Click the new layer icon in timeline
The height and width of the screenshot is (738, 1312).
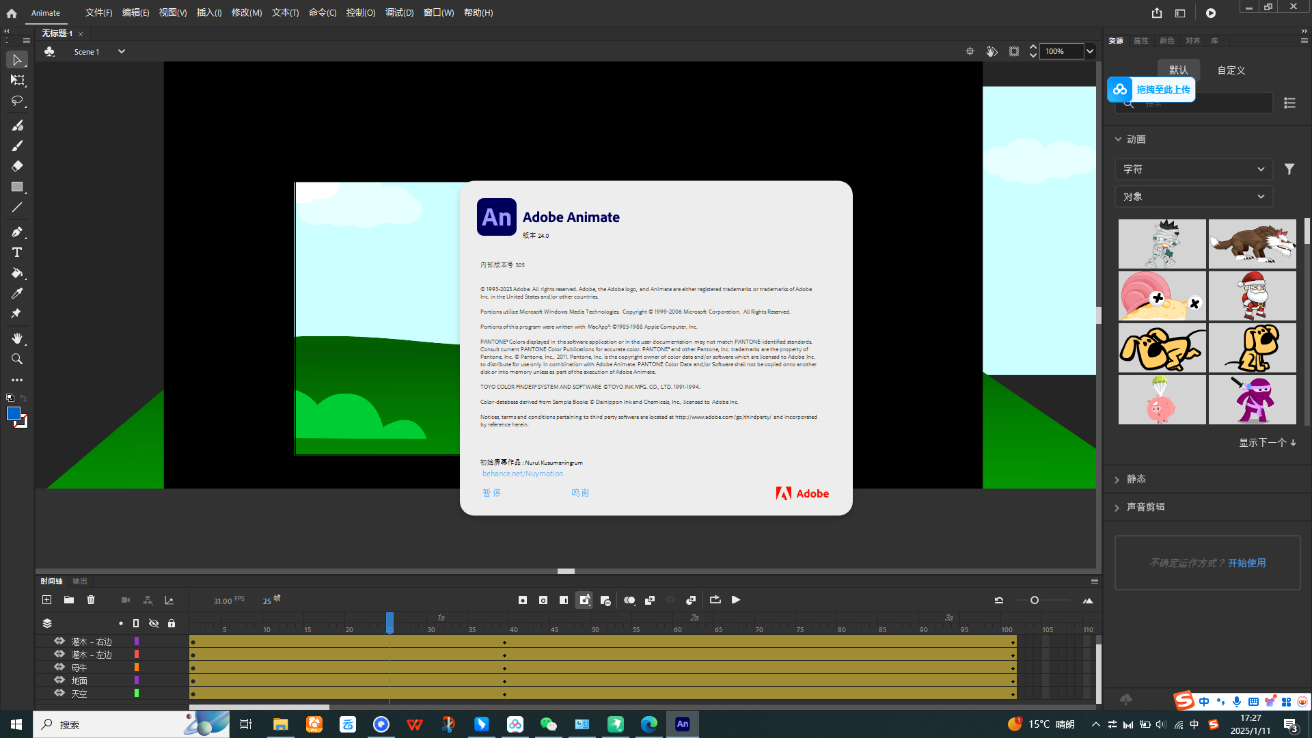46,600
